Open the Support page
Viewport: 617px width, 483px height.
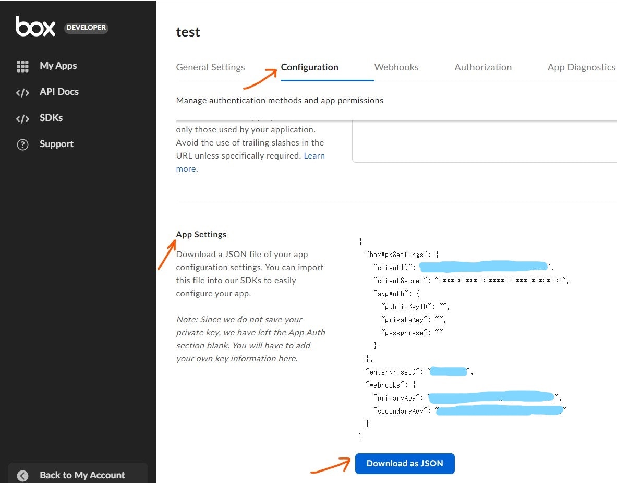click(56, 144)
